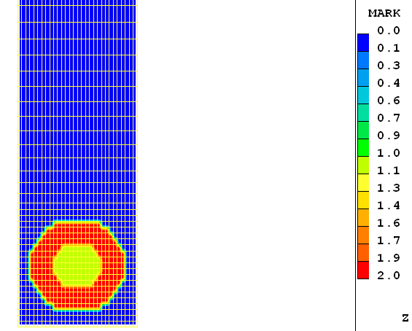This screenshot has height=331, width=412.
Task: Click the teal 0.7 legend color band
Action: 363,113
